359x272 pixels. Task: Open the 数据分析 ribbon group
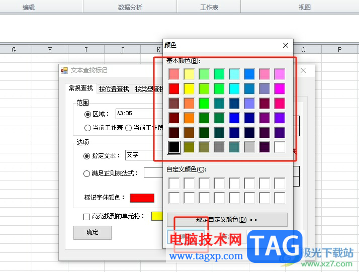[x=130, y=8]
